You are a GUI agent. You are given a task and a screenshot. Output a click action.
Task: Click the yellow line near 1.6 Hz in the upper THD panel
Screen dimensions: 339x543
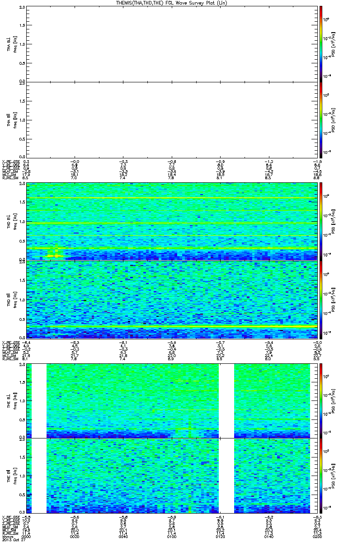click(171, 198)
